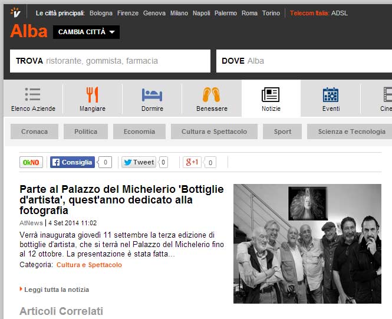Select the Cultura e Spettacolo tab
This screenshot has height=319, width=392.
click(214, 131)
